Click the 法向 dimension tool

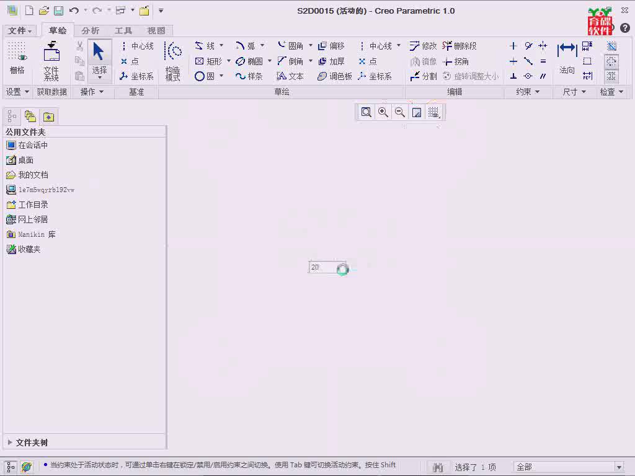point(567,58)
